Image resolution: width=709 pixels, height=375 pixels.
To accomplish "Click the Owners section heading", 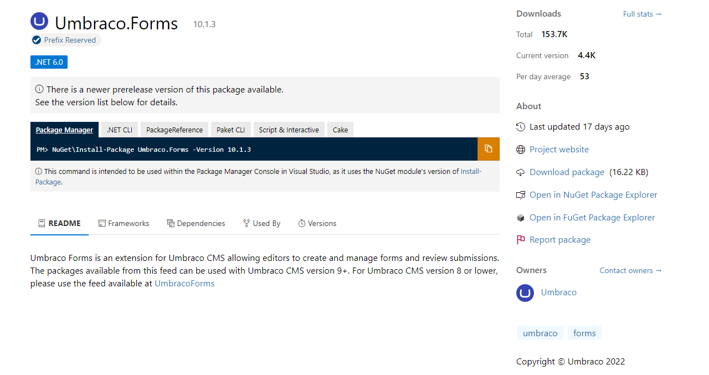I will click(531, 270).
